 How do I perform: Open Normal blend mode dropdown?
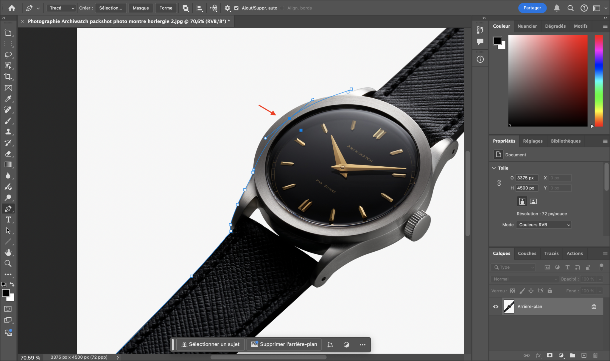click(x=525, y=279)
